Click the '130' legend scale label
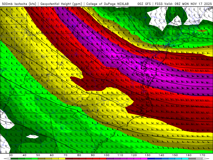The image size is (213, 160). click(x=148, y=155)
